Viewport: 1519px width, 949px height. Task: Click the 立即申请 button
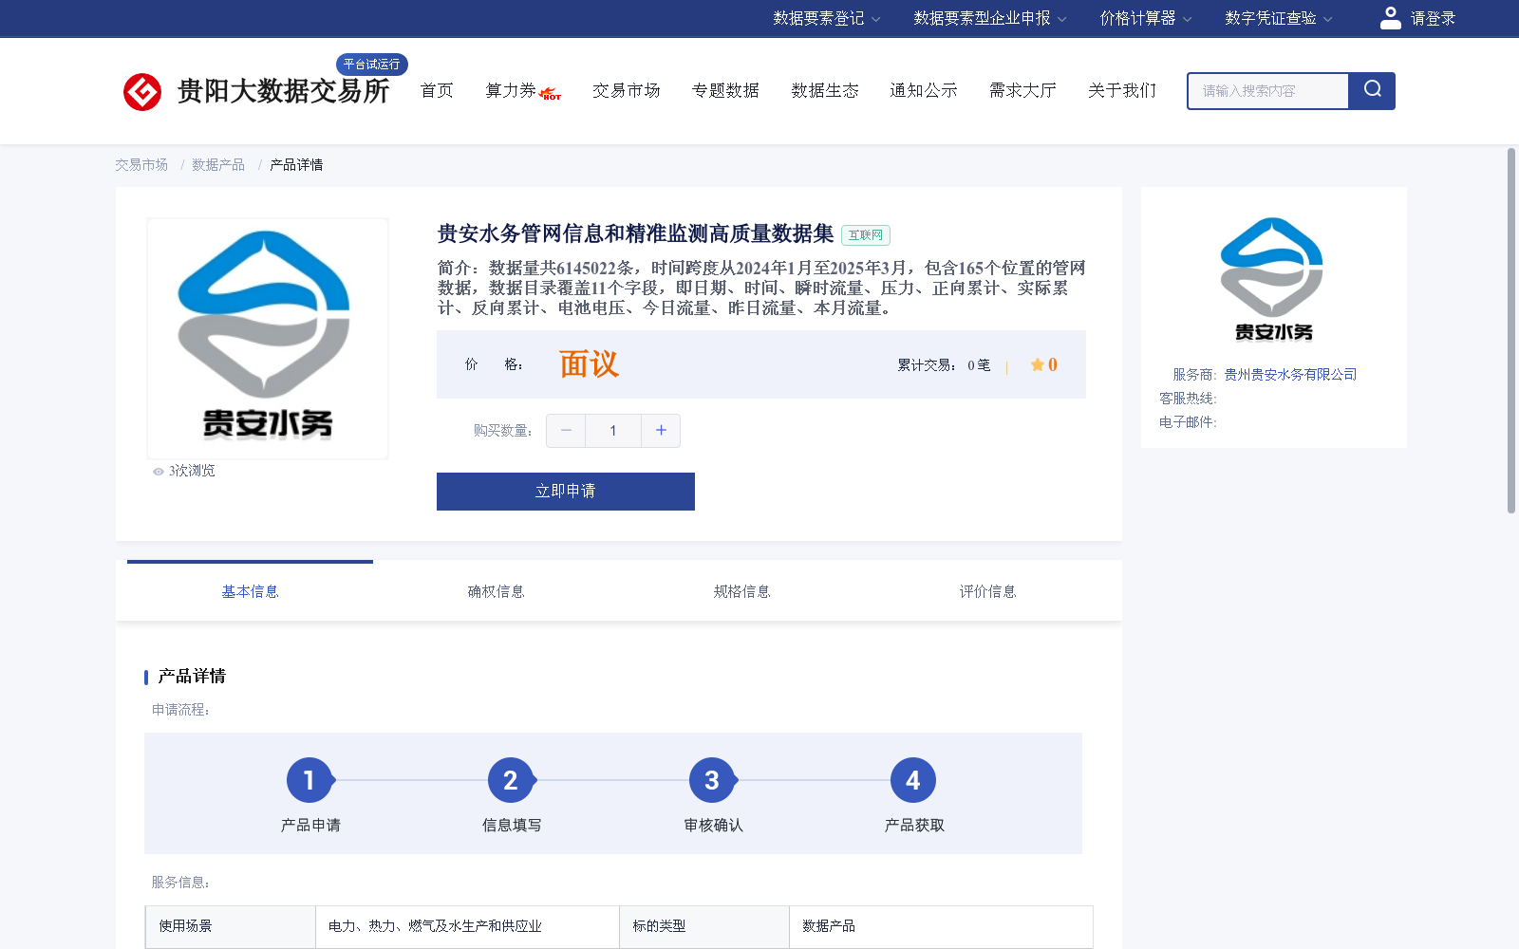tap(566, 492)
